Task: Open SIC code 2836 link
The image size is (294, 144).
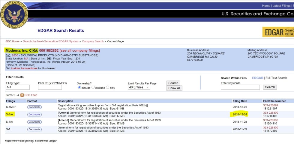Action: [15, 55]
